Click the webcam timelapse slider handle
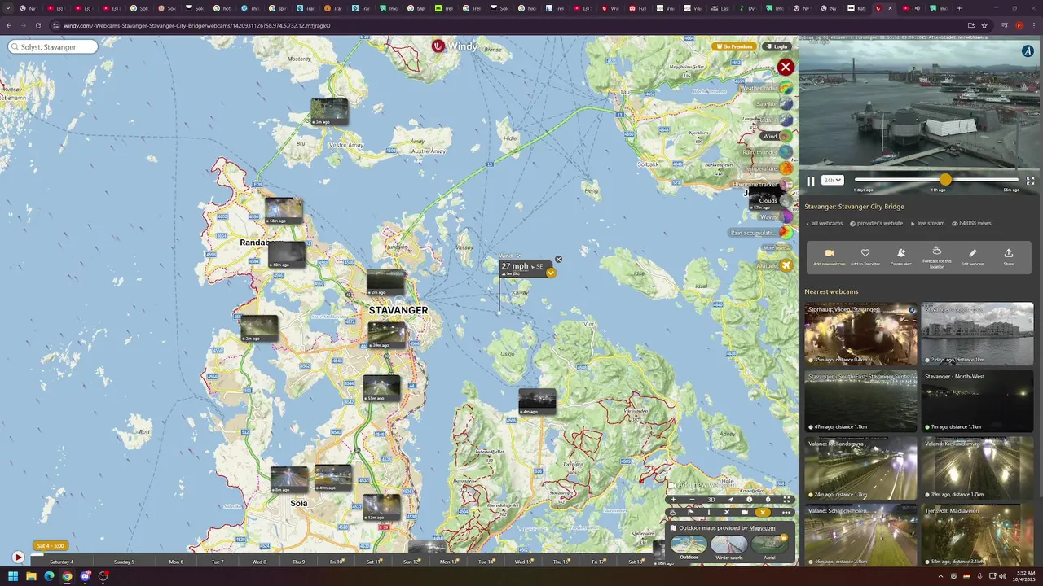 tap(945, 179)
